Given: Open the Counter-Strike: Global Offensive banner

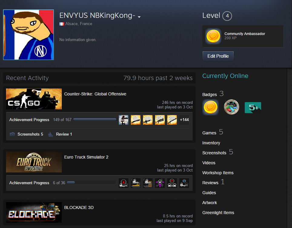Looking at the screenshot, I should click(x=34, y=99).
